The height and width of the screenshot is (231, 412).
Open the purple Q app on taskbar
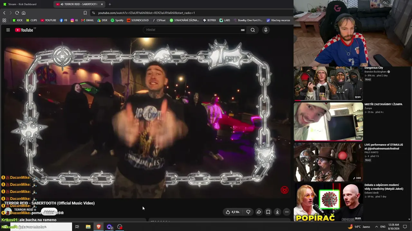click(109, 227)
